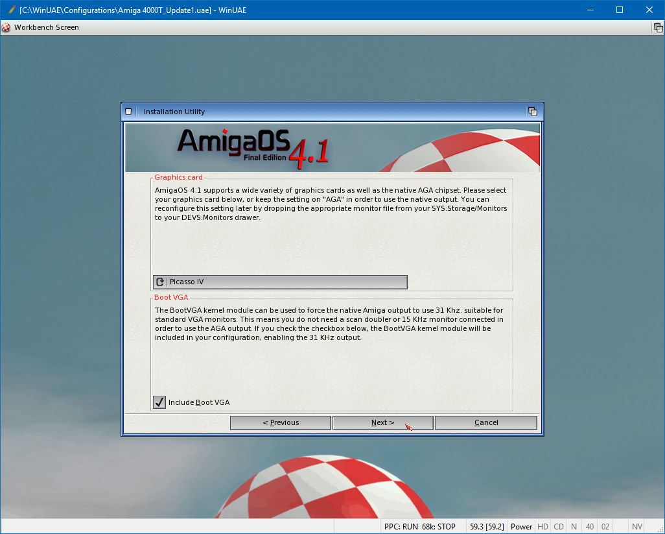
Task: Click the cycle arrow icon beside Picasso IV
Action: [x=160, y=282]
